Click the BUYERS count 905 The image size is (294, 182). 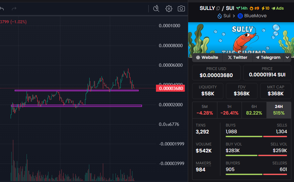pyautogui.click(x=230, y=169)
